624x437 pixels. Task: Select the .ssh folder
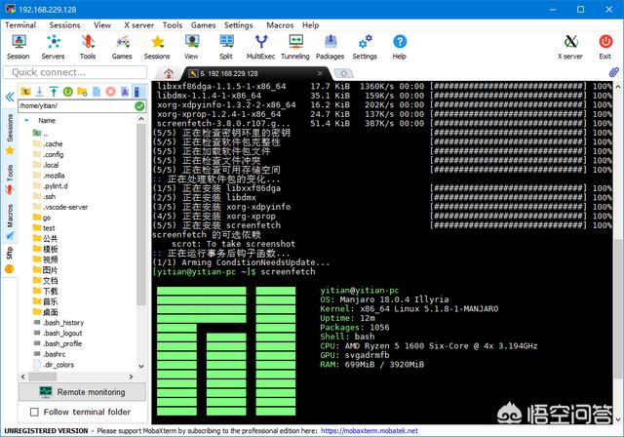tap(44, 196)
